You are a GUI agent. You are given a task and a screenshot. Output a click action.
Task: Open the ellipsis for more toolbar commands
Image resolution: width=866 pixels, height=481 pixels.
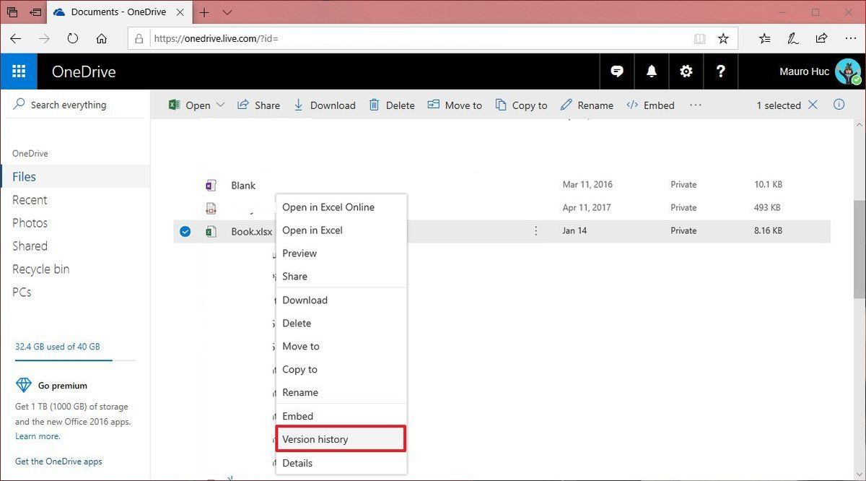695,105
